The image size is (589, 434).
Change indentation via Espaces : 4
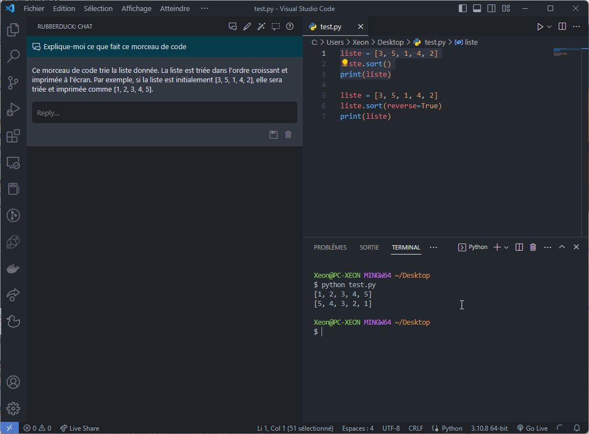pos(357,428)
